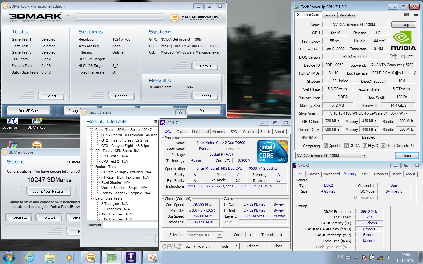
Task: Click the NVIDIA logo in GPU-Z
Action: pos(403,41)
